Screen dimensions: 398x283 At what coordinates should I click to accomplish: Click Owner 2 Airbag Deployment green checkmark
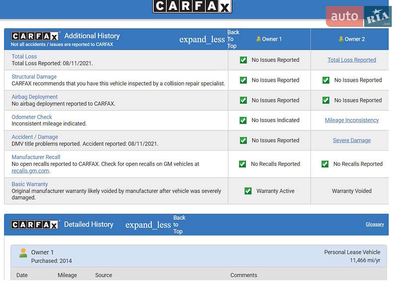pos(326,100)
